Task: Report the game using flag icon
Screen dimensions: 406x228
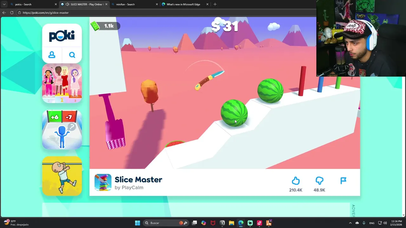Action: (x=343, y=181)
